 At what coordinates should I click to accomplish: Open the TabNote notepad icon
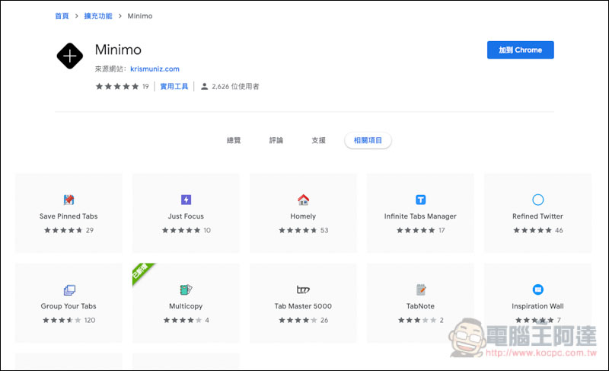click(x=421, y=289)
